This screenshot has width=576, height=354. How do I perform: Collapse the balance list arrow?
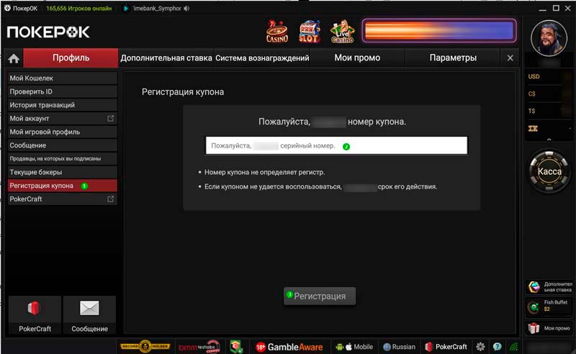tap(549, 140)
